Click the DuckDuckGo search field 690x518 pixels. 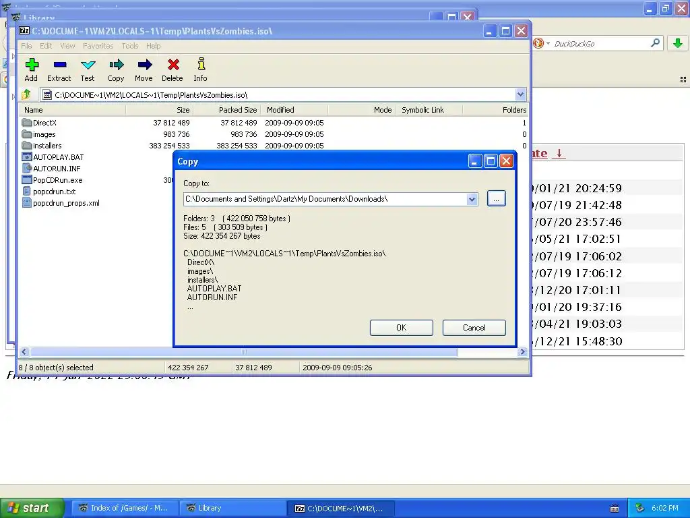600,44
